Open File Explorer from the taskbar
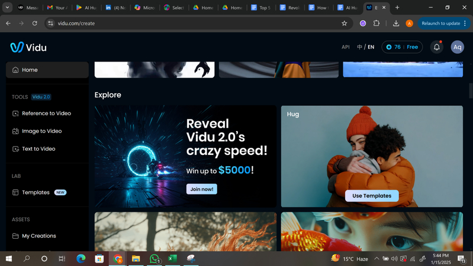473x266 pixels. pos(136,258)
